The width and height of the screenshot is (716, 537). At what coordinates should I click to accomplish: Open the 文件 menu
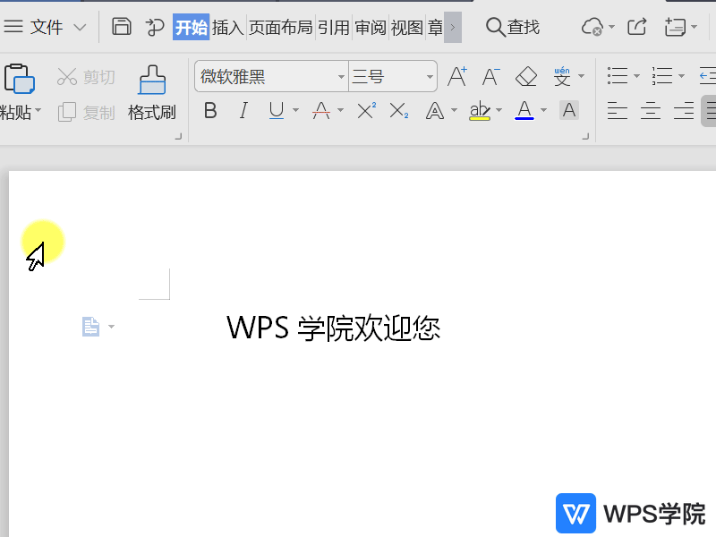click(x=46, y=28)
